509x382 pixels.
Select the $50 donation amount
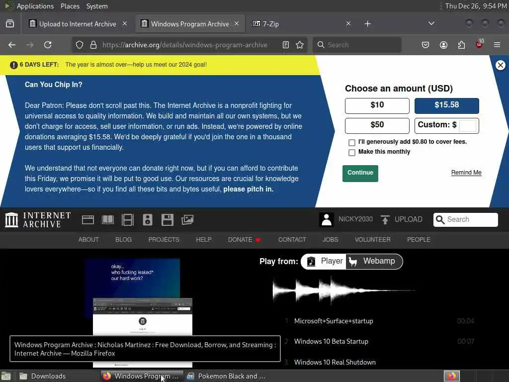(x=377, y=126)
